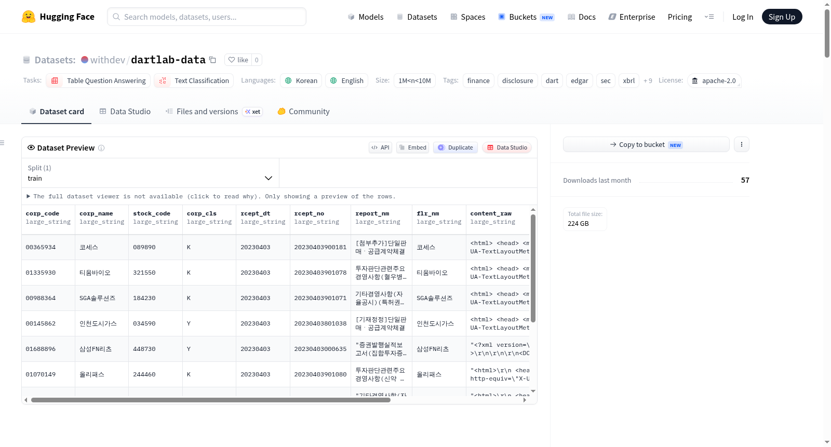
Task: Click the xet badge icon
Action: point(248,112)
